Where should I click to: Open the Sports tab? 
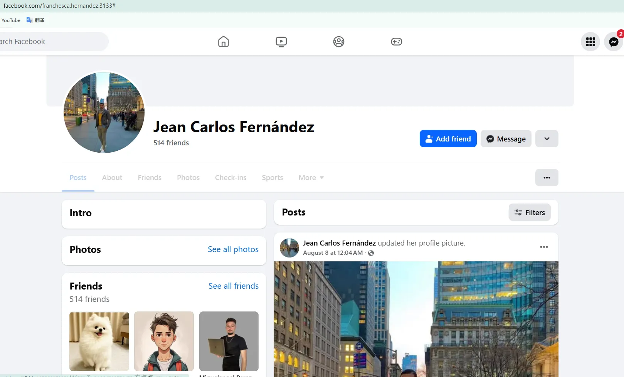point(272,178)
